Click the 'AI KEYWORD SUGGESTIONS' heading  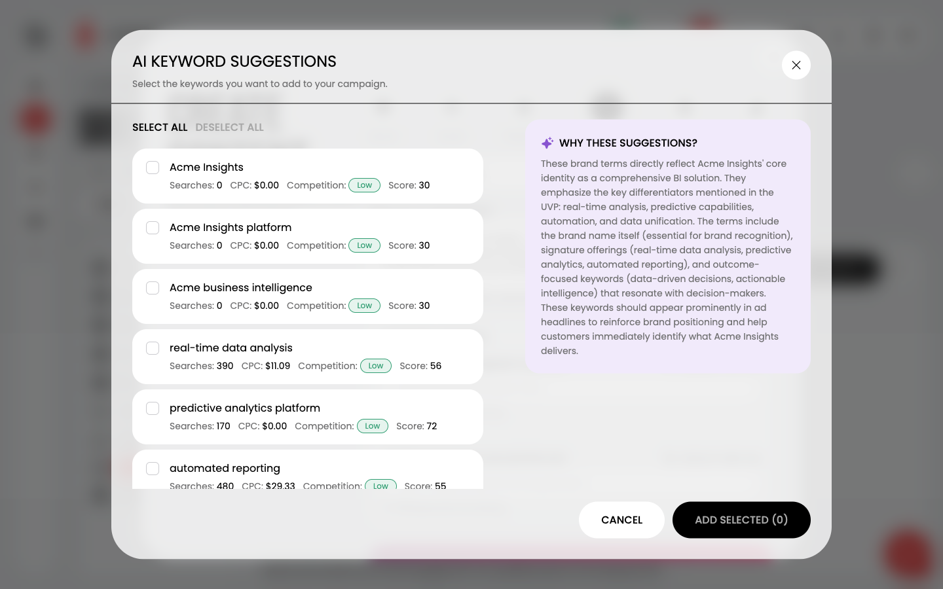pos(234,62)
